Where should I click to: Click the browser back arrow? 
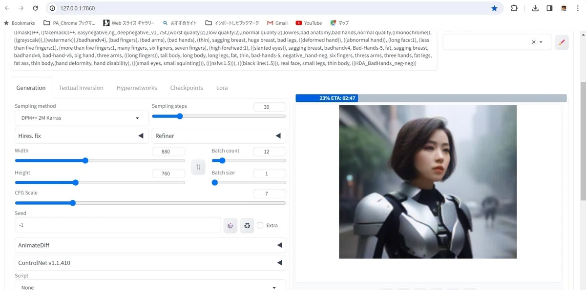pyautogui.click(x=7, y=8)
